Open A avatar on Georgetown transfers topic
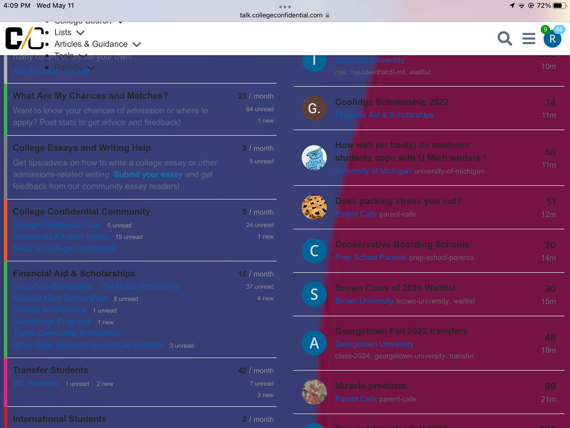This screenshot has height=428, width=570. tap(314, 343)
